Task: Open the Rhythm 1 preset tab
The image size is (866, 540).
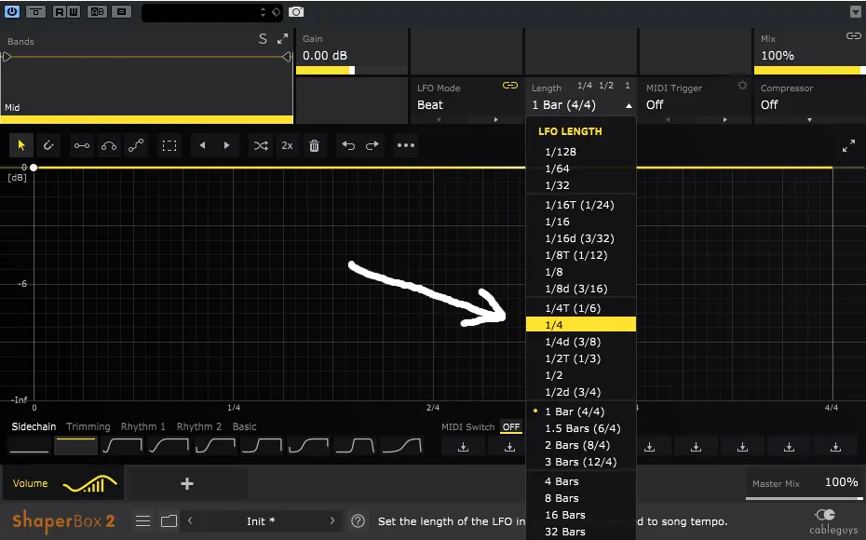Action: (143, 426)
